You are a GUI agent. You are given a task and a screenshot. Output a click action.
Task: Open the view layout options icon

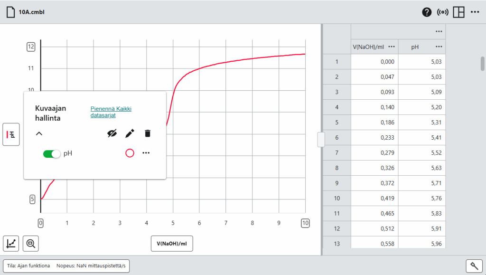point(459,12)
